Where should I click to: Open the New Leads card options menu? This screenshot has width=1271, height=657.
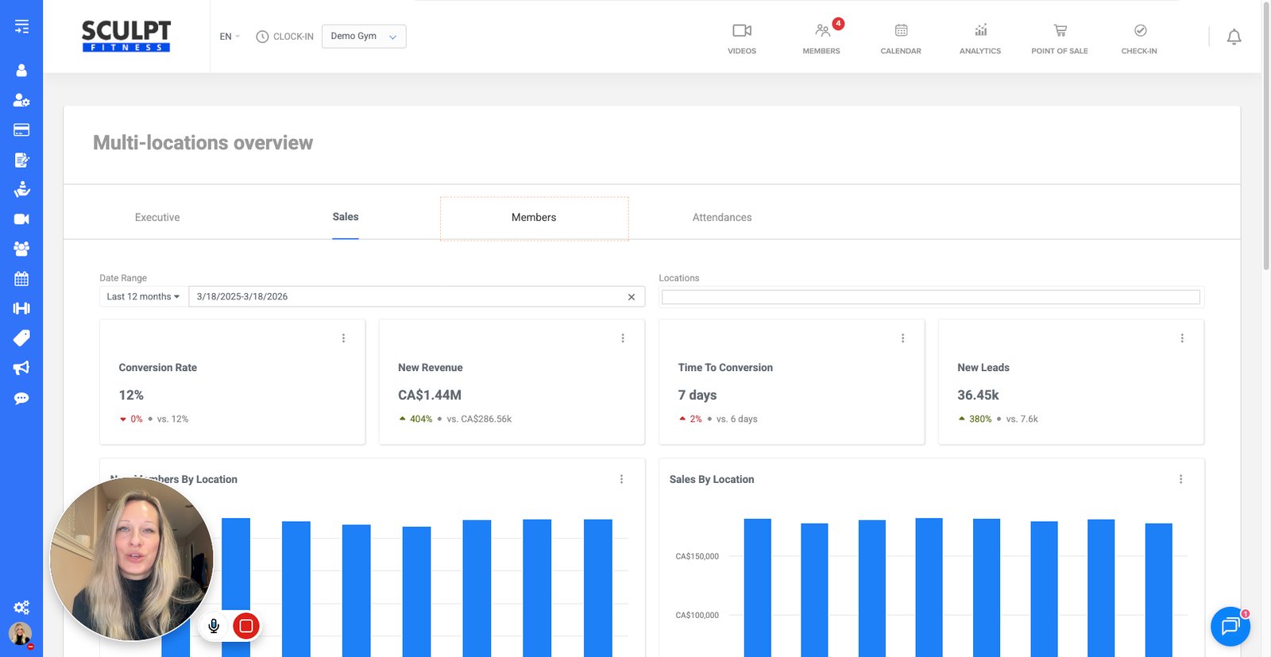point(1182,338)
